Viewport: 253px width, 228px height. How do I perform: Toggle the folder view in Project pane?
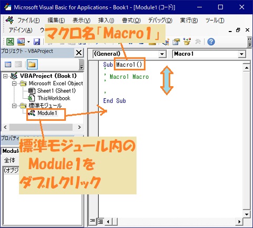pyautogui.click(x=32, y=64)
